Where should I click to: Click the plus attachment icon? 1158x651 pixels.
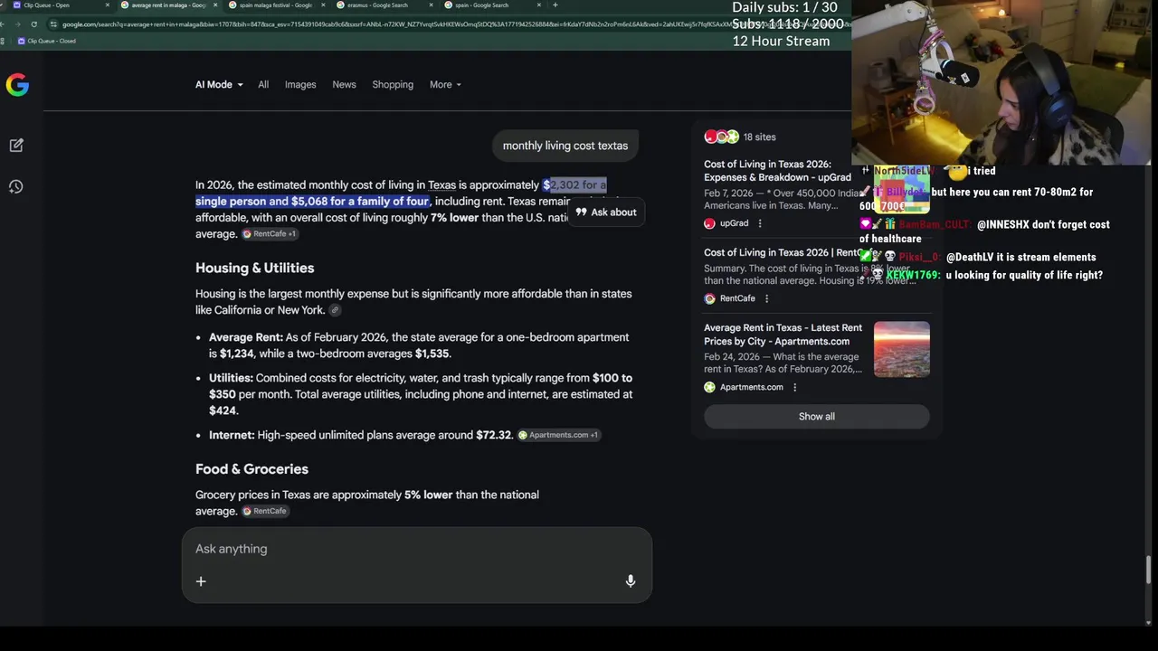pos(201,581)
